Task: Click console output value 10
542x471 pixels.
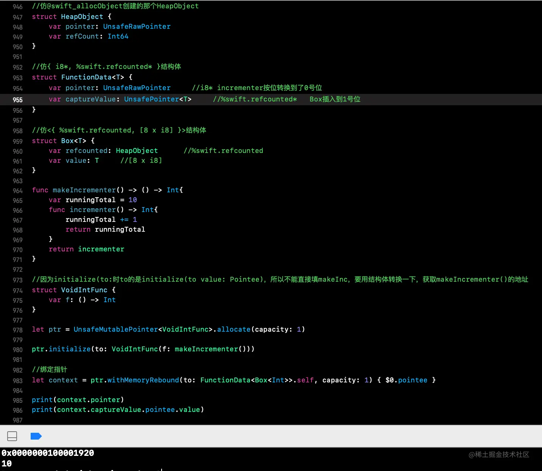Action: tap(6, 464)
